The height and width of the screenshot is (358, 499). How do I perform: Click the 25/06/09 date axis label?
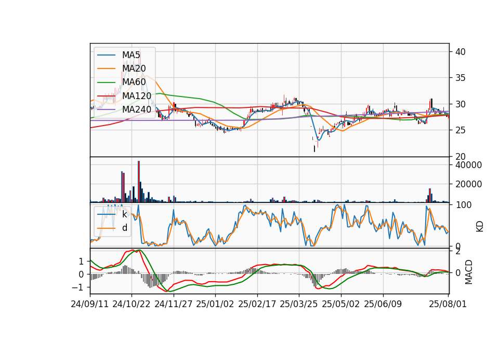[383, 305]
